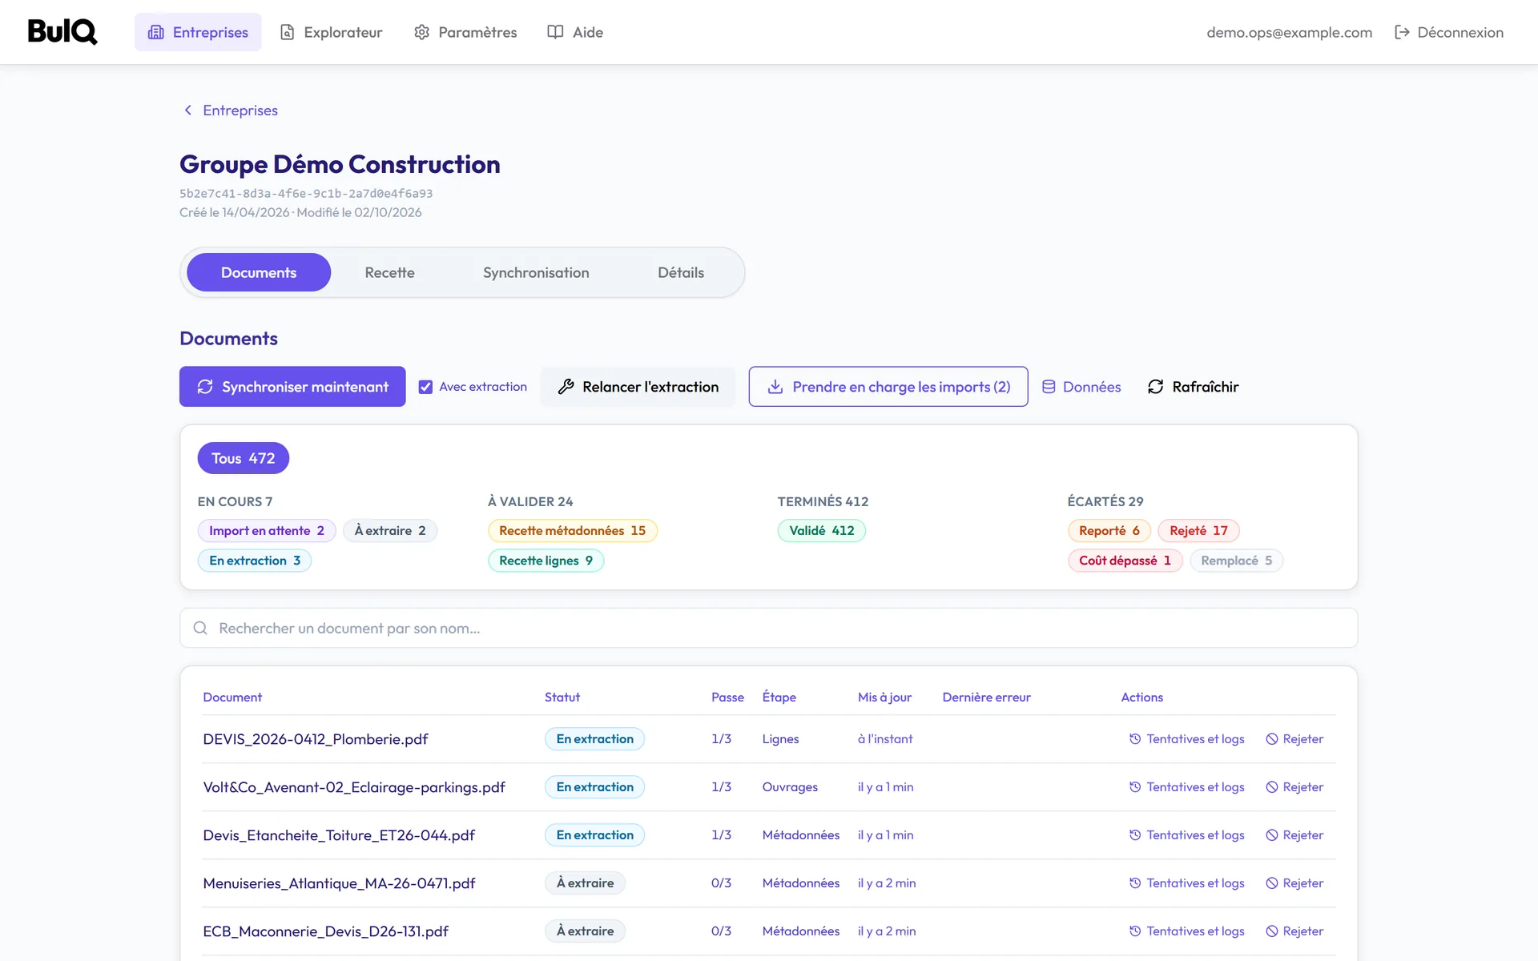Click the Dernière erreur column header
This screenshot has height=961, width=1538.
(x=986, y=698)
